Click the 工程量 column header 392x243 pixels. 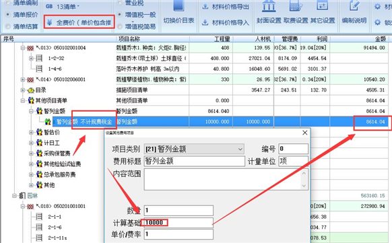click(211, 39)
